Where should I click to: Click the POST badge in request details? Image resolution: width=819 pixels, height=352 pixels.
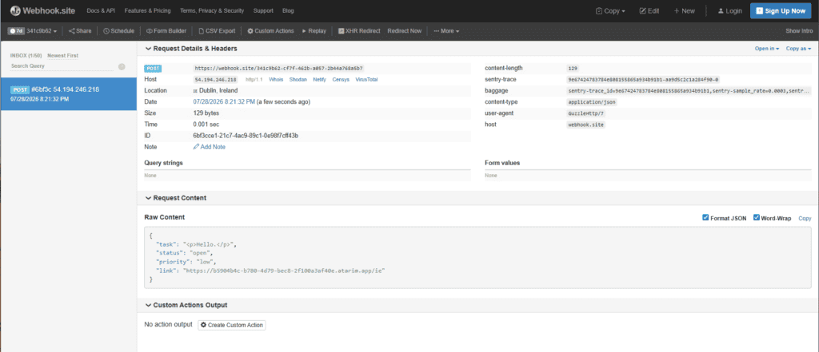point(154,69)
